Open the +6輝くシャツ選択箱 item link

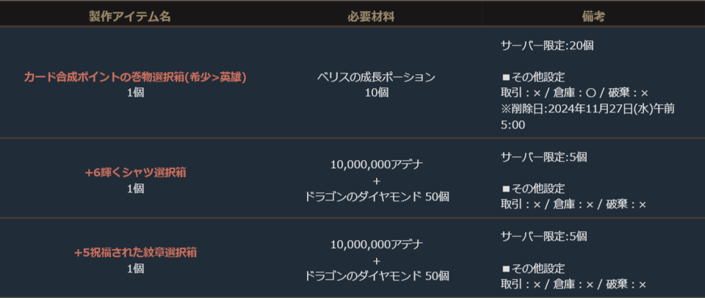(134, 172)
